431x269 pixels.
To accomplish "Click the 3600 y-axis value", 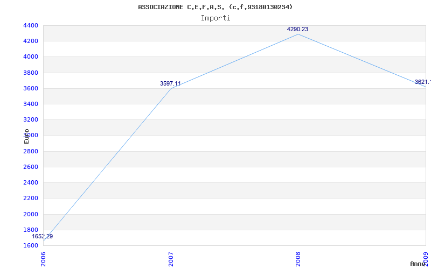I will point(31,88).
